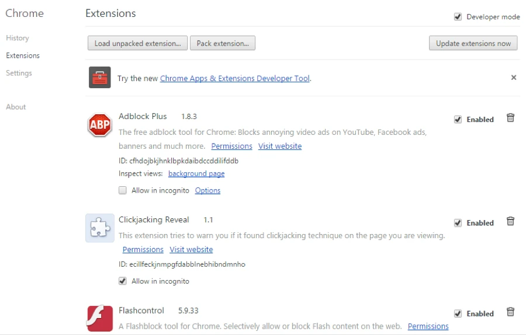Image resolution: width=526 pixels, height=335 pixels.
Task: Open the About page in the sidebar
Action: (x=16, y=107)
